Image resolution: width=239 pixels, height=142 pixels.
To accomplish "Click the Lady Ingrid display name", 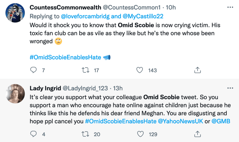I will 45,88.
